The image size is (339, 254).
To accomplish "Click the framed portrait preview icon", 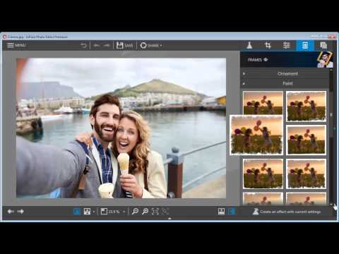I will [325, 60].
